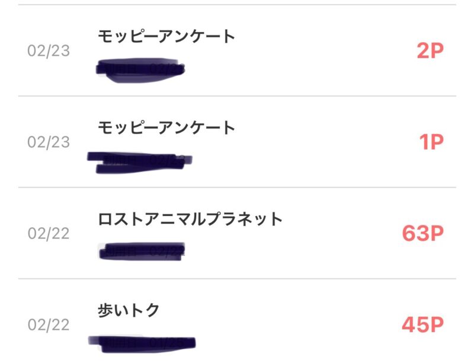Click redacted detail under ロストアニマルプラネット
This screenshot has height=363, width=474.
click(x=142, y=251)
